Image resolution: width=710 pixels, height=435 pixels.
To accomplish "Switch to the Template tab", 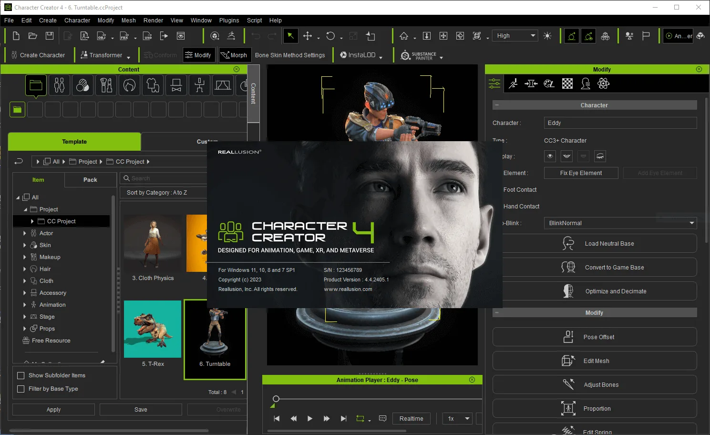I will [74, 142].
